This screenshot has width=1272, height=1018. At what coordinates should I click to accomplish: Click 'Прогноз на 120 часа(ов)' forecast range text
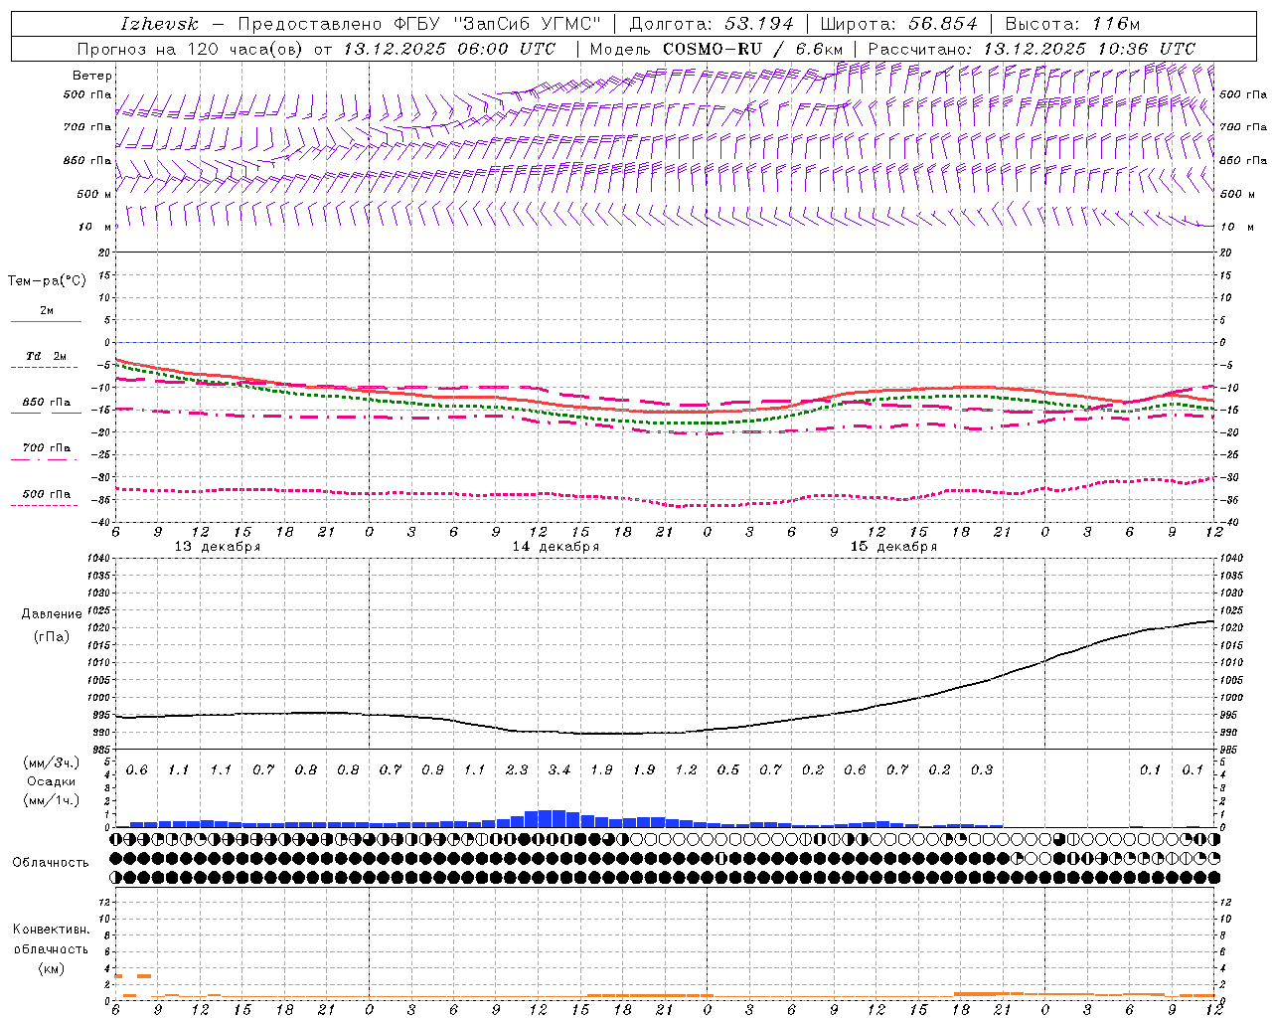pyautogui.click(x=192, y=49)
